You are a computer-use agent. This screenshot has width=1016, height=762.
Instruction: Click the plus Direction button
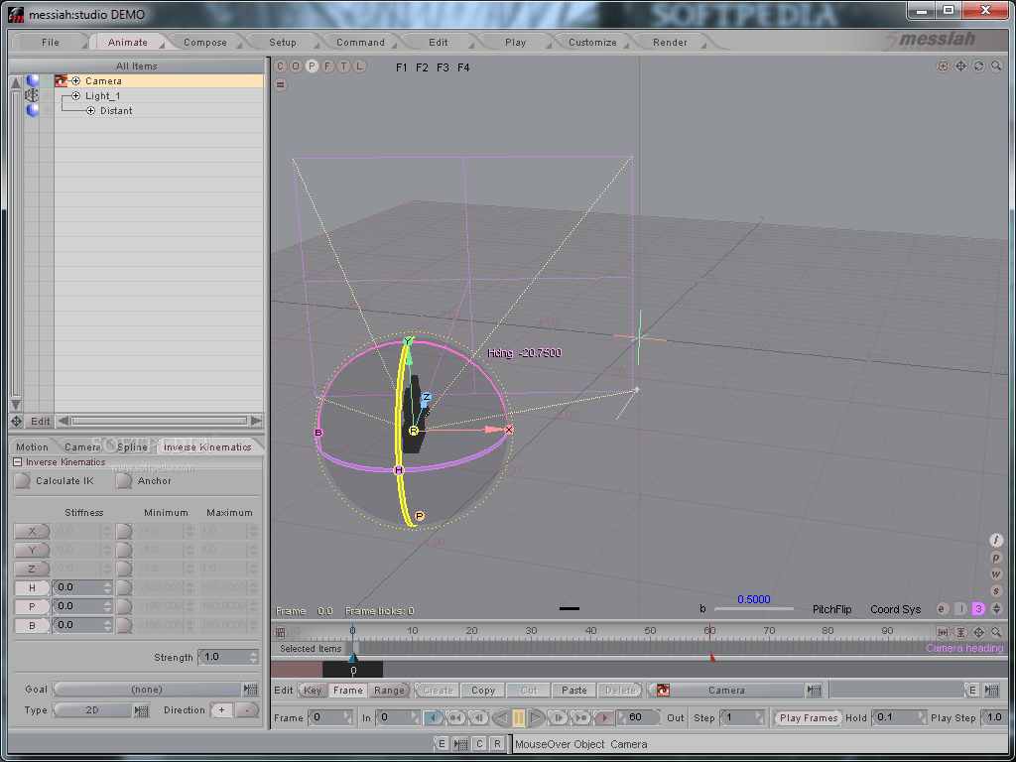(221, 710)
